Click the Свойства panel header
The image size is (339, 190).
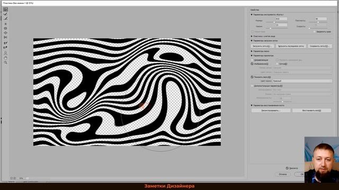[x=255, y=10]
